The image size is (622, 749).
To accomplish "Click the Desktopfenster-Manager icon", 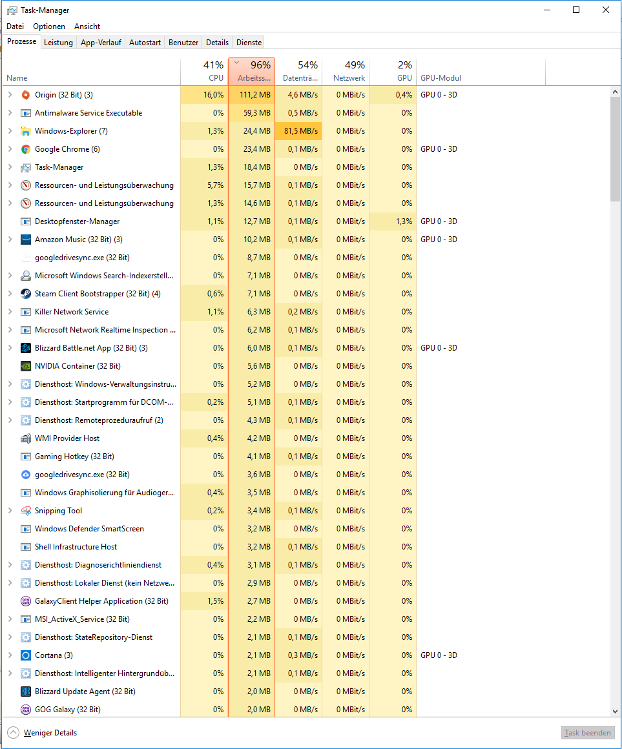I will 26,221.
